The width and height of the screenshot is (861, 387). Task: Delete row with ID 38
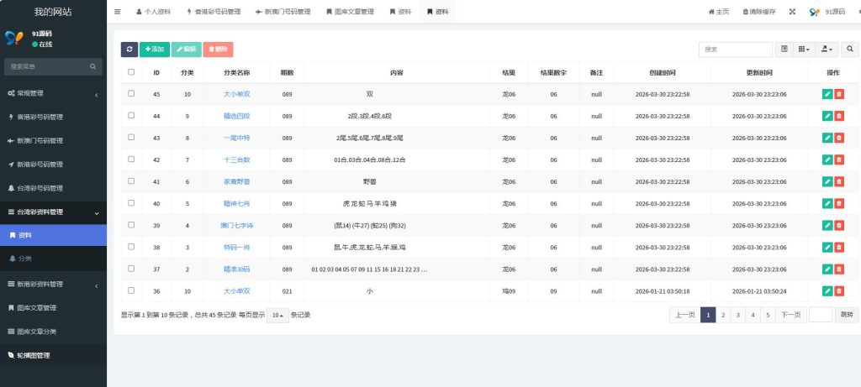pos(839,247)
